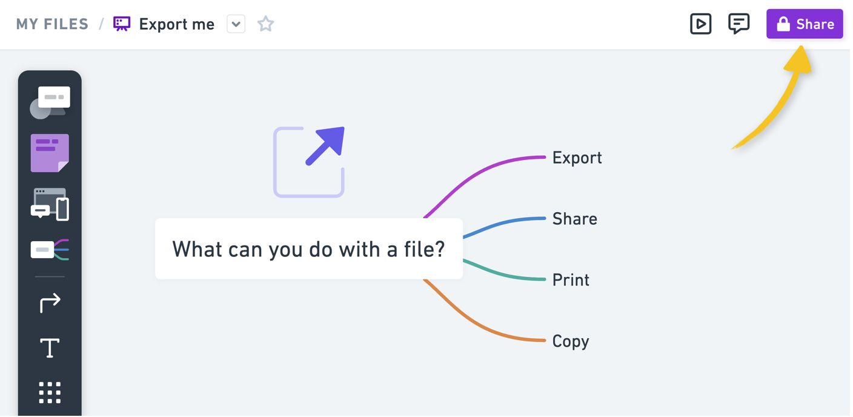Click the purple Share button
The height and width of the screenshot is (417, 853).
coord(804,24)
